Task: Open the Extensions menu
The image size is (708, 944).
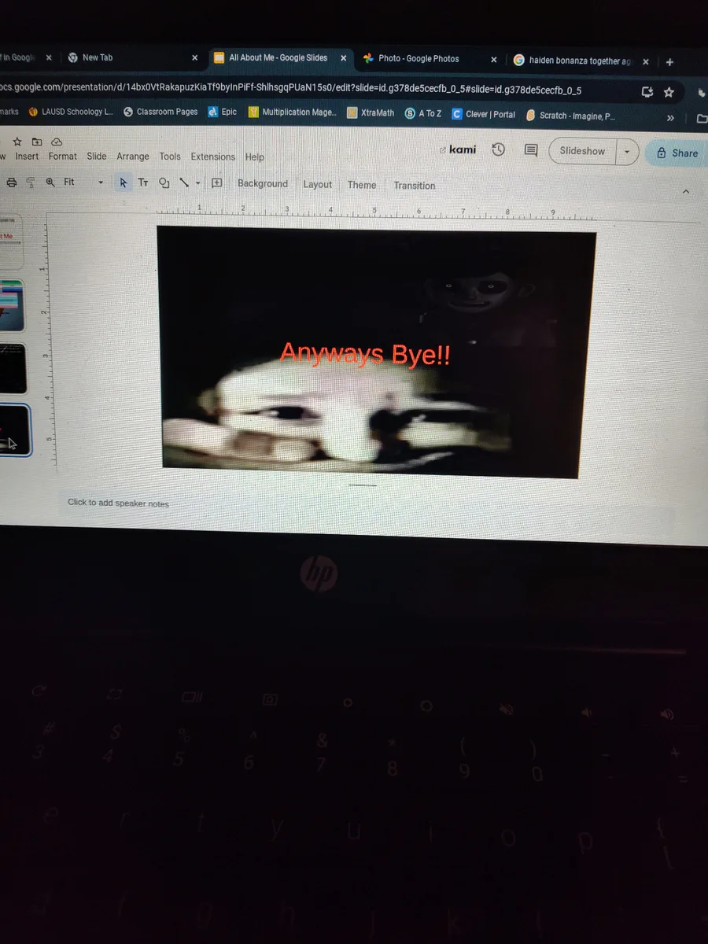Action: coord(213,157)
